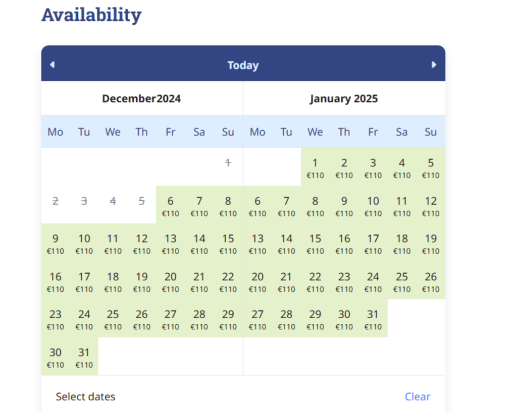
Task: Choose December 20 date cell
Action: click(171, 281)
